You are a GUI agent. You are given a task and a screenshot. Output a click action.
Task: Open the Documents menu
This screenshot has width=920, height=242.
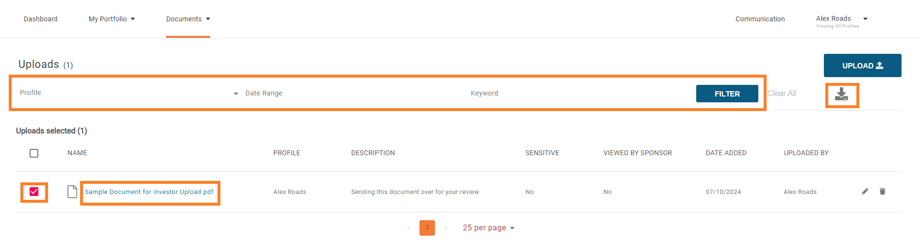pos(188,19)
